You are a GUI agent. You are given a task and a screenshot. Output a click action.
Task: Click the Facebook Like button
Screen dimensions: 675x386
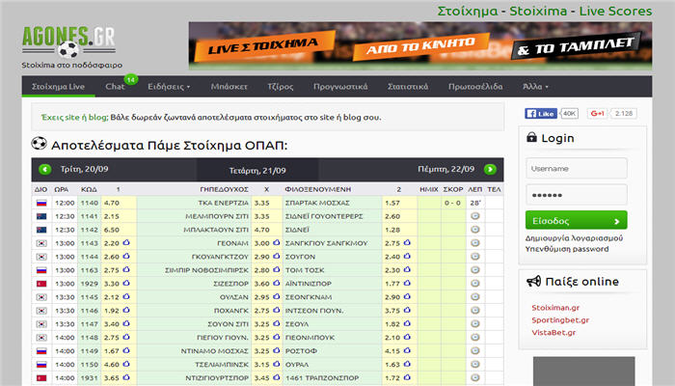pos(541,113)
